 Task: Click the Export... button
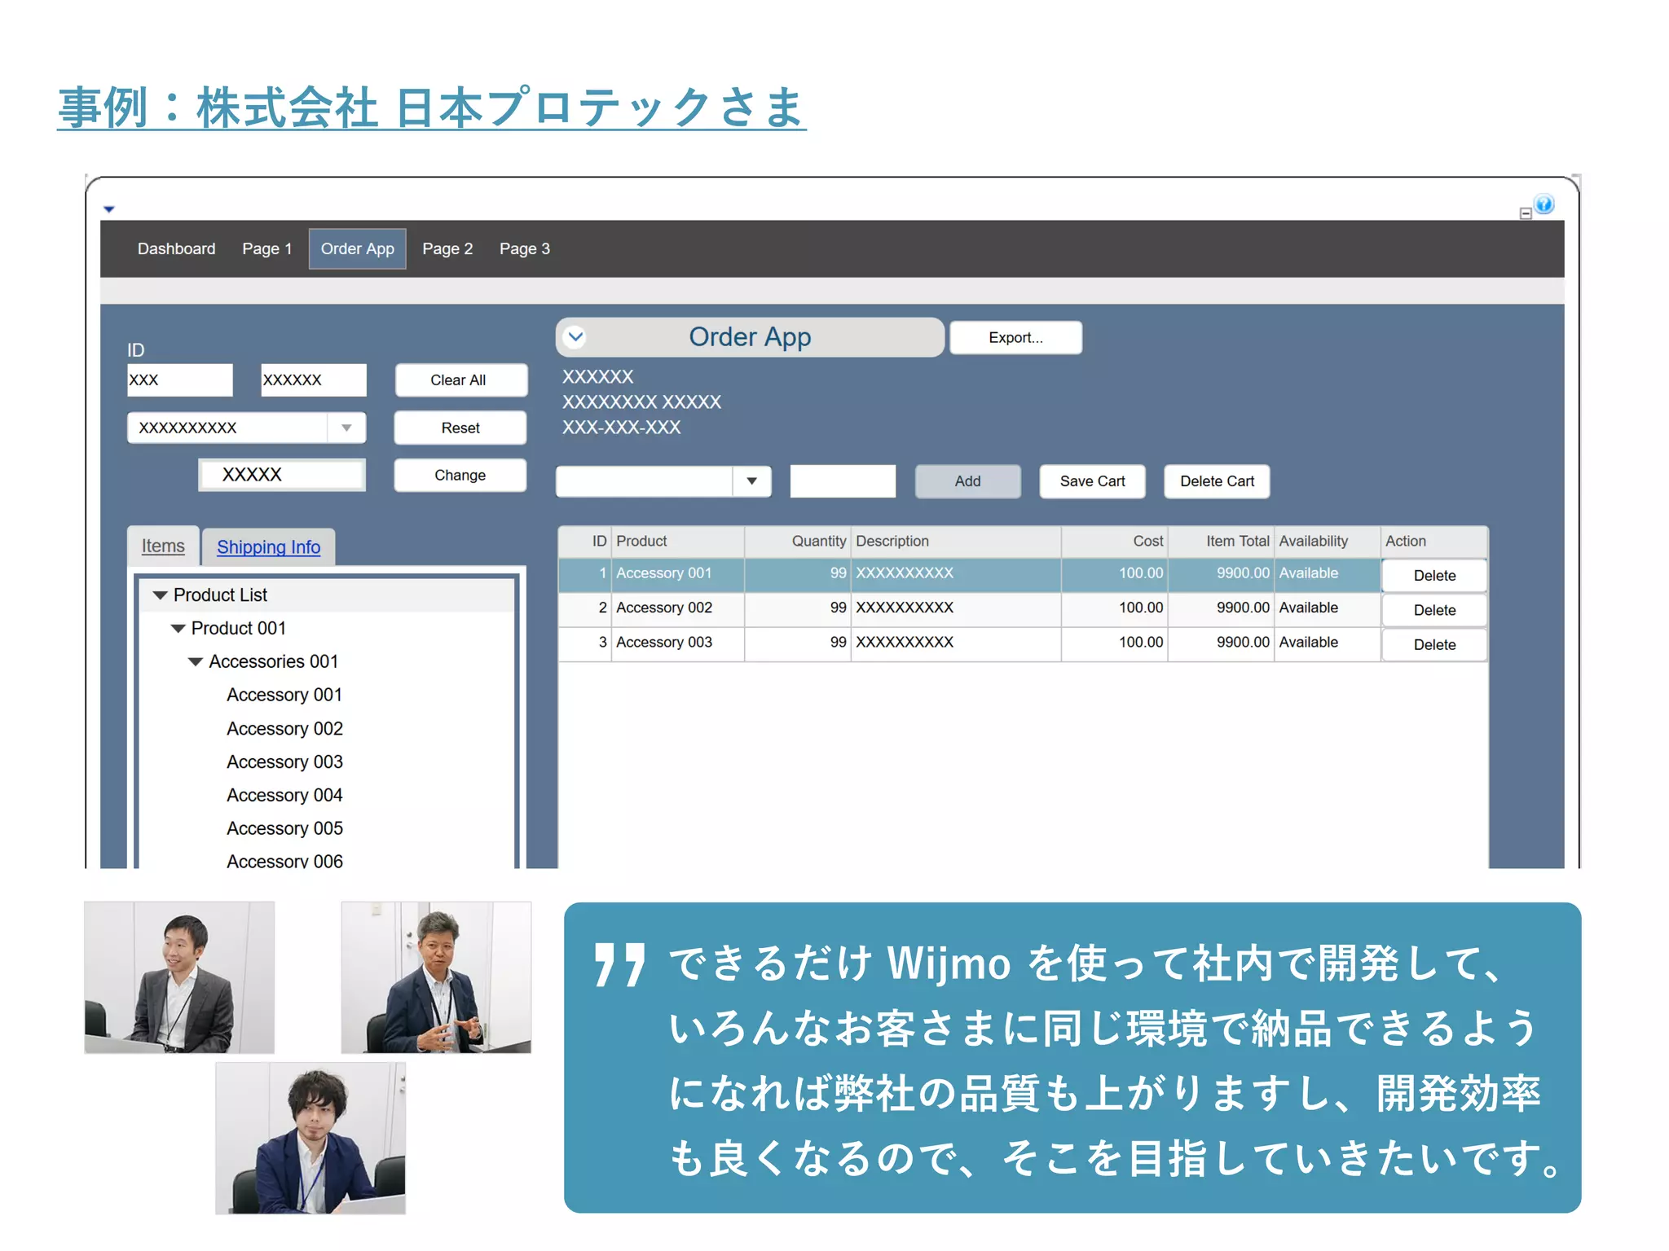coord(1016,337)
